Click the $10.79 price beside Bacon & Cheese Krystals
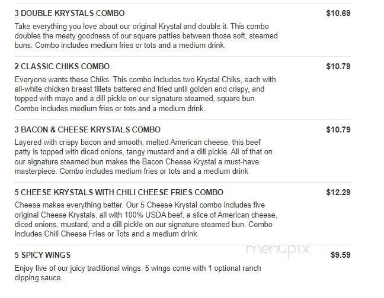The image size is (384, 298). [x=338, y=129]
